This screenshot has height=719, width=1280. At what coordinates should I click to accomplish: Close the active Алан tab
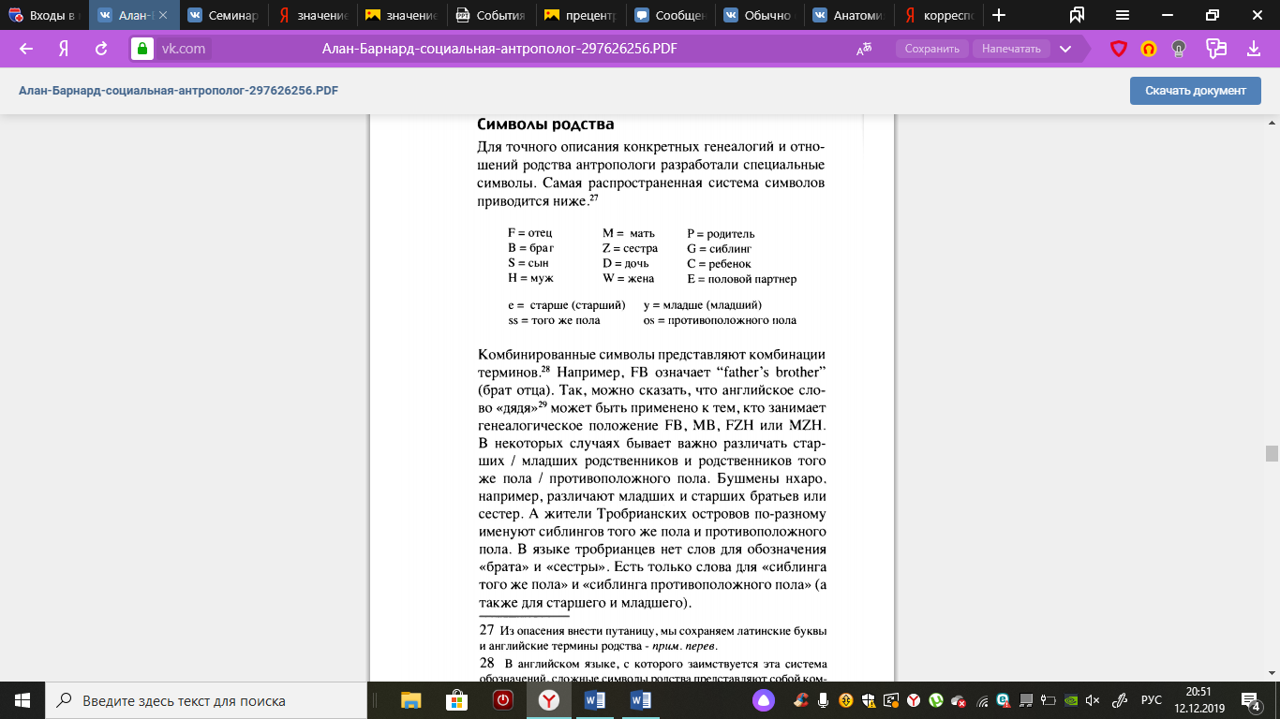tap(164, 15)
